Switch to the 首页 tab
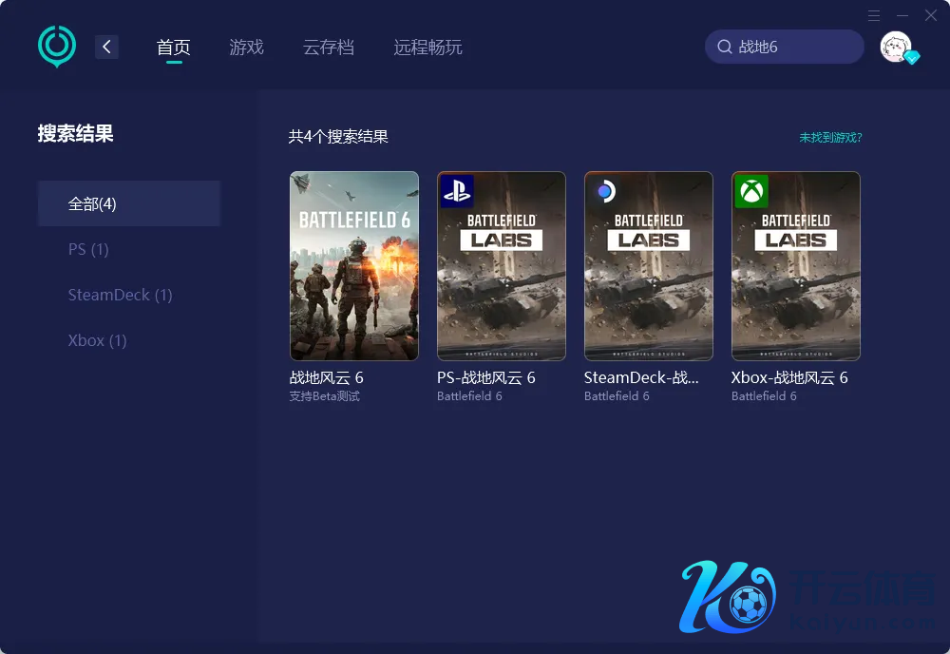The image size is (950, 654). click(174, 47)
